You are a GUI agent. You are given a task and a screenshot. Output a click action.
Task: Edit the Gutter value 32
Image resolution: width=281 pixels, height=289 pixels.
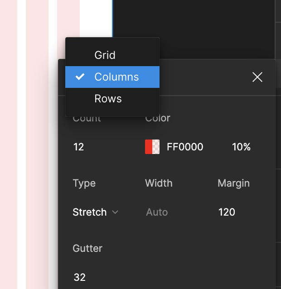coord(80,277)
